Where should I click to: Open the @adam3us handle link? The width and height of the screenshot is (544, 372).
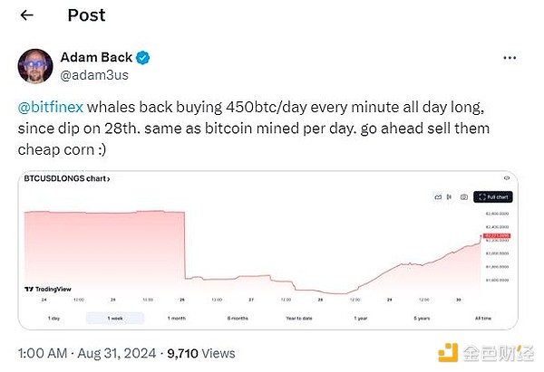click(89, 76)
